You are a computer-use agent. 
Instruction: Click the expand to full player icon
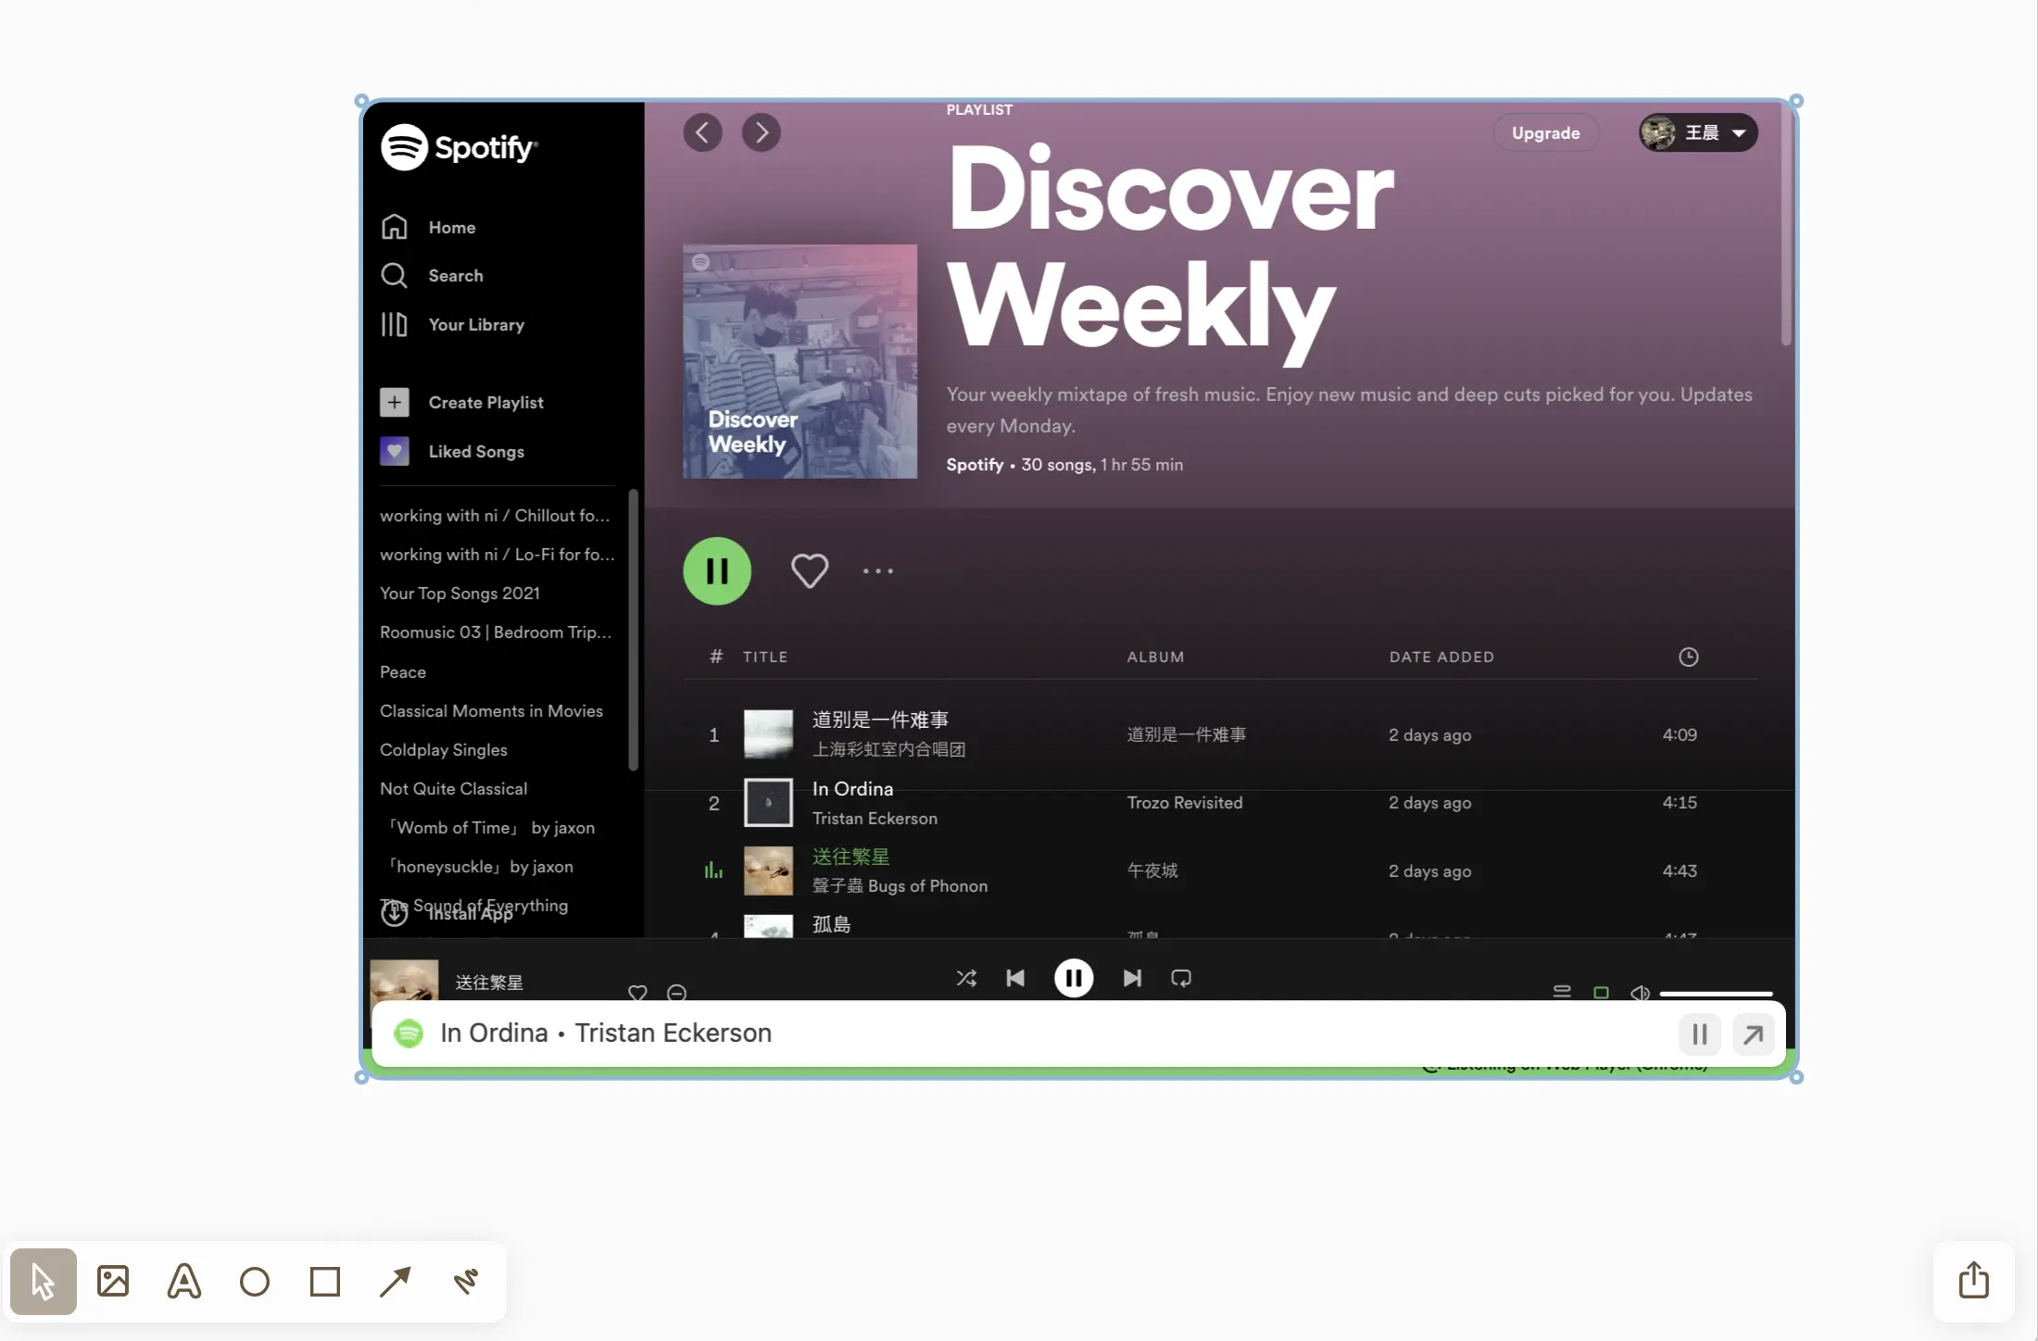click(x=1751, y=1031)
